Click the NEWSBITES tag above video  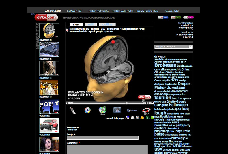click(82, 29)
